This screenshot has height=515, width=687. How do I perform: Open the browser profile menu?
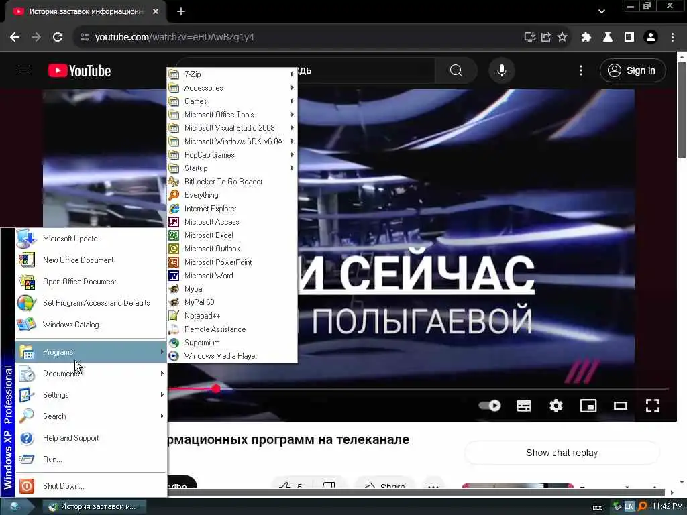click(x=651, y=38)
